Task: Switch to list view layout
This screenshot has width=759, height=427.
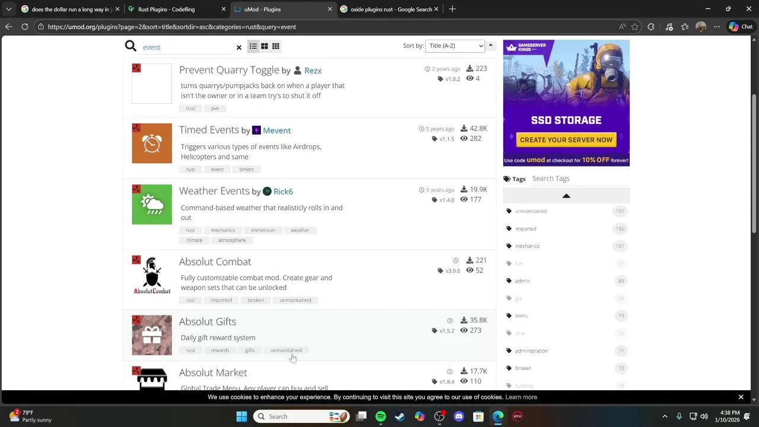Action: pyautogui.click(x=253, y=46)
